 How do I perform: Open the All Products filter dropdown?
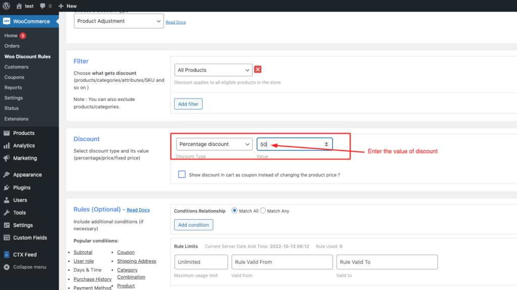point(214,70)
